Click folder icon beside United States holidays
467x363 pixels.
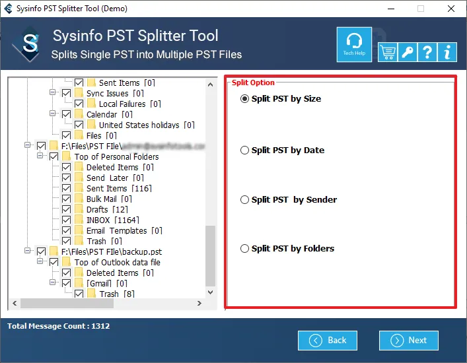pos(91,125)
